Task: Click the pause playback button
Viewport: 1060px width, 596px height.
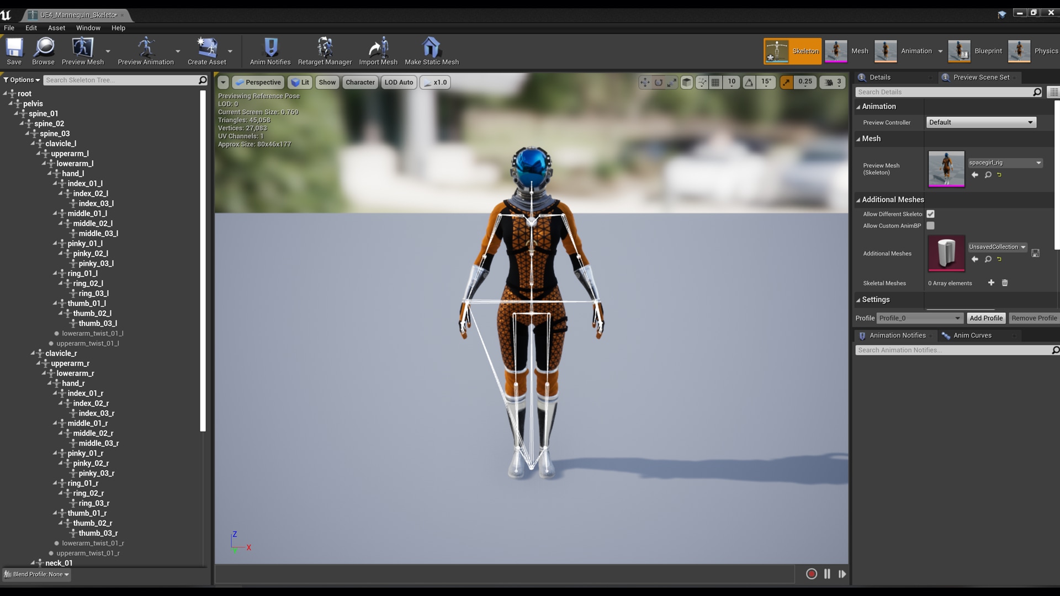Action: [x=827, y=574]
